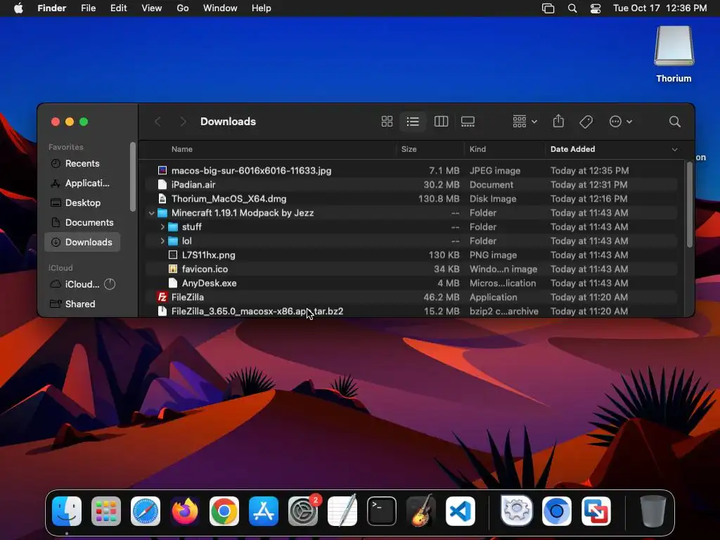Collapse the Minecraft 1.19.1 Modpack folder
The height and width of the screenshot is (540, 720).
coord(152,213)
